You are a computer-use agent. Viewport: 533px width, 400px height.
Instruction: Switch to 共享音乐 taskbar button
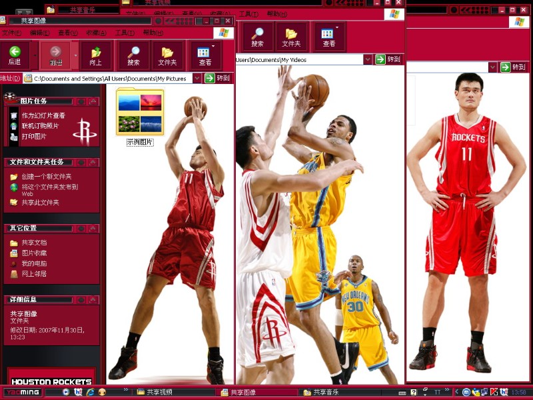point(342,393)
